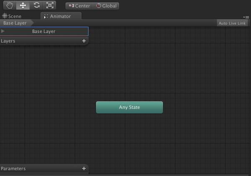Switch to the Animator tab
This screenshot has height=176, width=251.
[60, 16]
